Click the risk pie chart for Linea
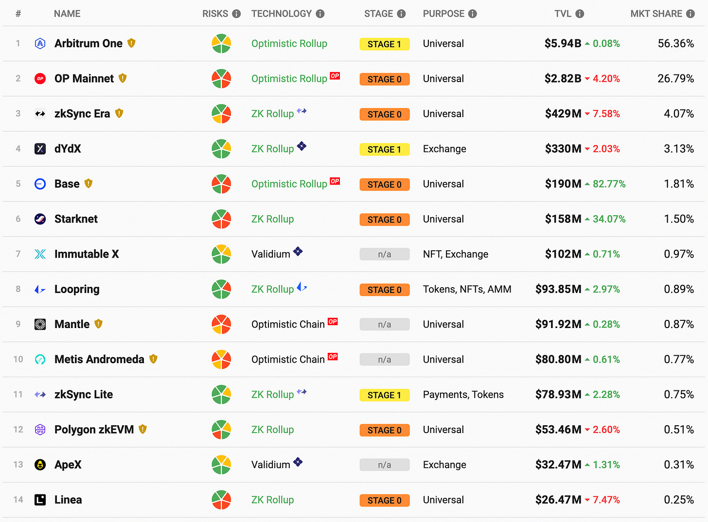Screen dimensions: 708x522 pos(221,500)
